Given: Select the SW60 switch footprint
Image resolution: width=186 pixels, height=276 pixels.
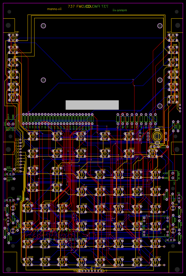Looking at the screenshot, I should [x=62, y=262].
